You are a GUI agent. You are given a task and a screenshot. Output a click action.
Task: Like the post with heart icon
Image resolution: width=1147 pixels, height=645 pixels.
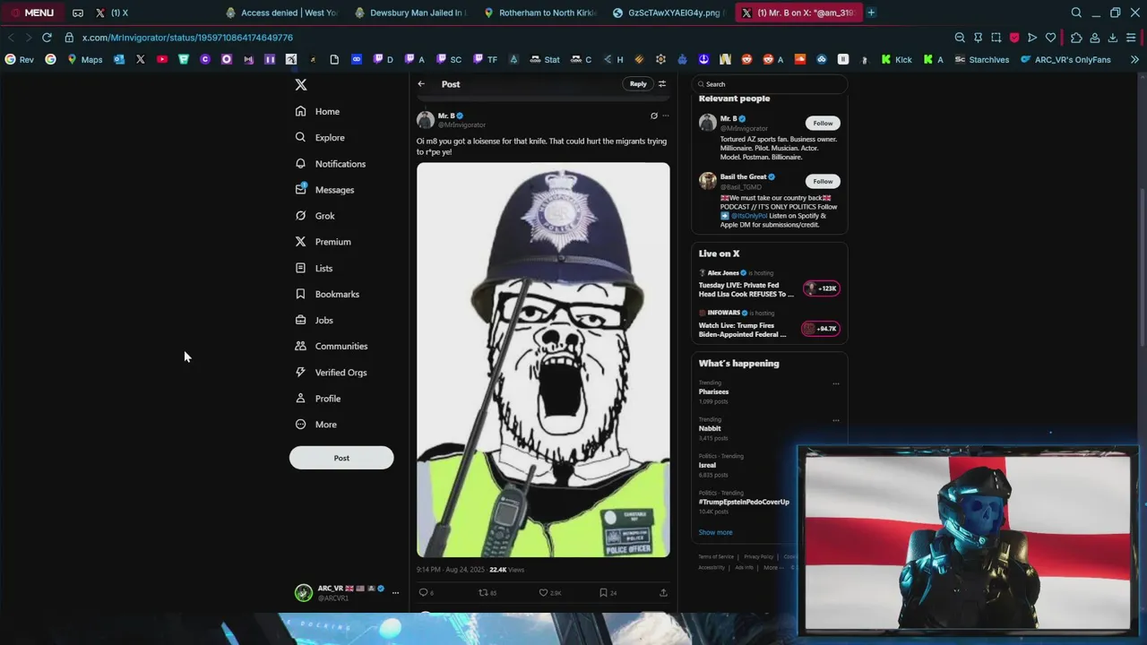click(x=543, y=592)
